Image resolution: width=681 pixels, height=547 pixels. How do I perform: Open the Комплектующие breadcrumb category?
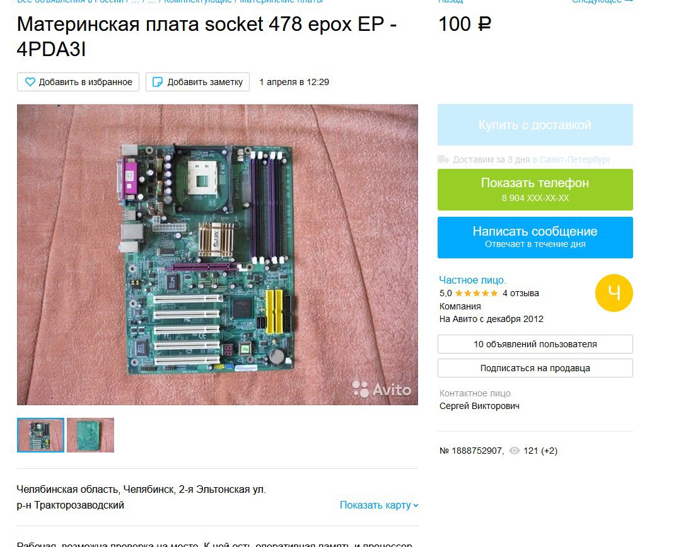pyautogui.click(x=198, y=1)
